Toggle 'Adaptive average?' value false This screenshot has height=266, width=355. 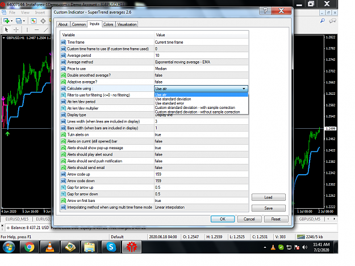point(201,82)
